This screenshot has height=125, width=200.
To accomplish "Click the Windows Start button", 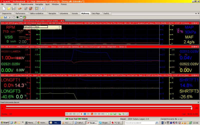I will [5, 123].
